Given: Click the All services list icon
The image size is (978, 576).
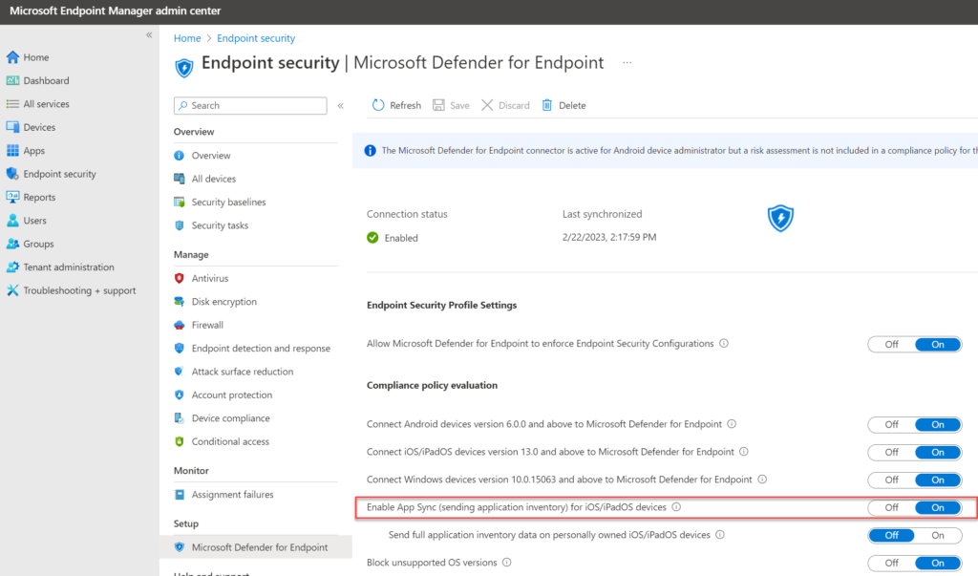Looking at the screenshot, I should pos(12,104).
